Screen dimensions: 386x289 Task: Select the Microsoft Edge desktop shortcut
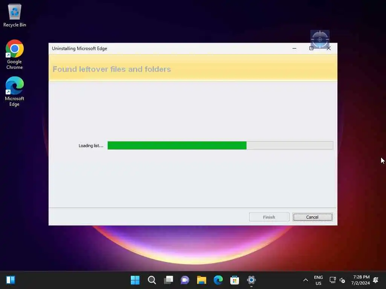coord(15,91)
